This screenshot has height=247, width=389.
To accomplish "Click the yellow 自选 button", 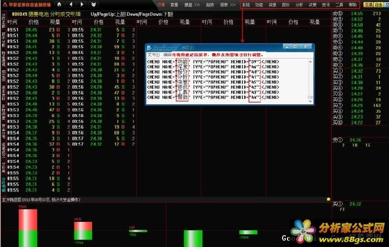I will (x=378, y=5).
